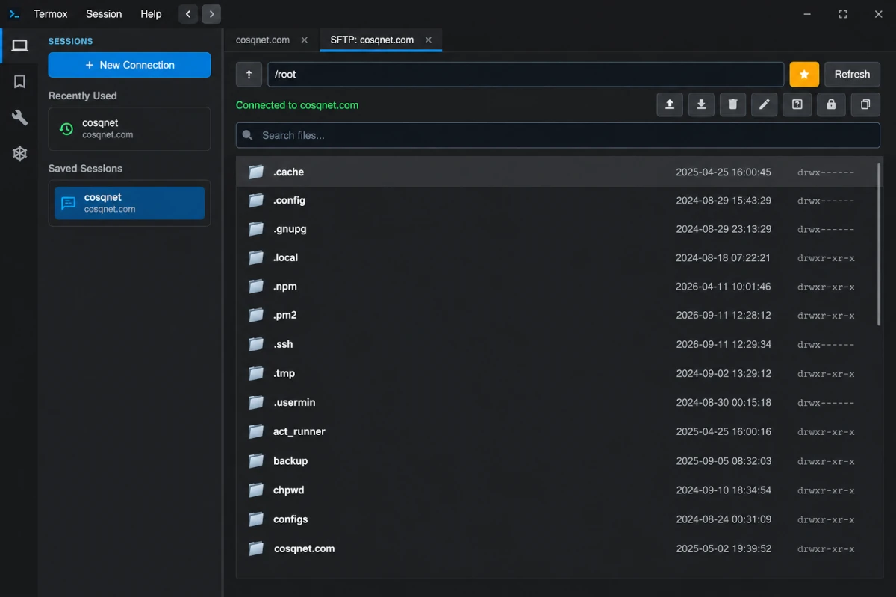Close the SFTP: cosqnet.com tab
The height and width of the screenshot is (597, 896).
429,40
